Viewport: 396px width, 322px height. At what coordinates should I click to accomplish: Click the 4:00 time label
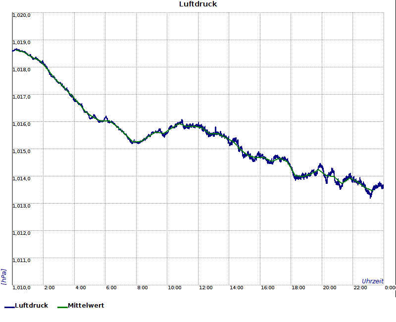coord(81,288)
